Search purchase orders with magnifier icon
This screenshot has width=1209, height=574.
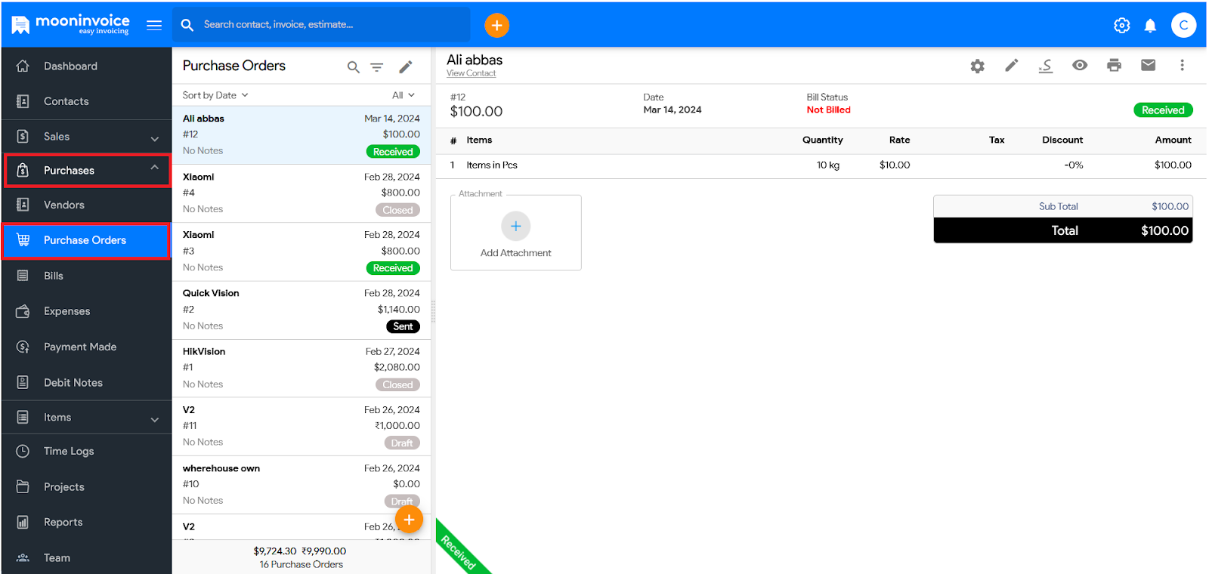click(x=353, y=67)
